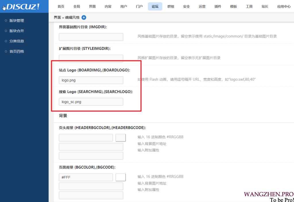Select the 论坛 tab in top navigation

(x=155, y=6)
